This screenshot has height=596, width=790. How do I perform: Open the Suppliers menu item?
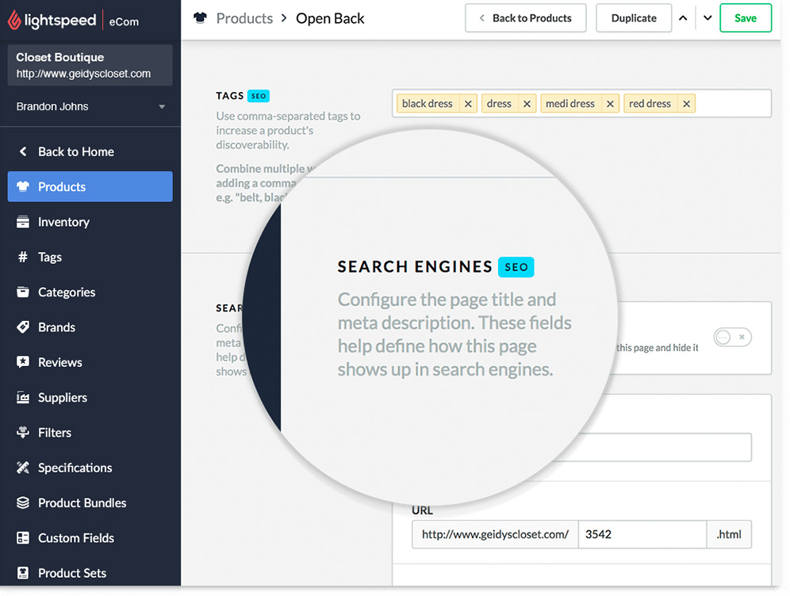pyautogui.click(x=90, y=397)
